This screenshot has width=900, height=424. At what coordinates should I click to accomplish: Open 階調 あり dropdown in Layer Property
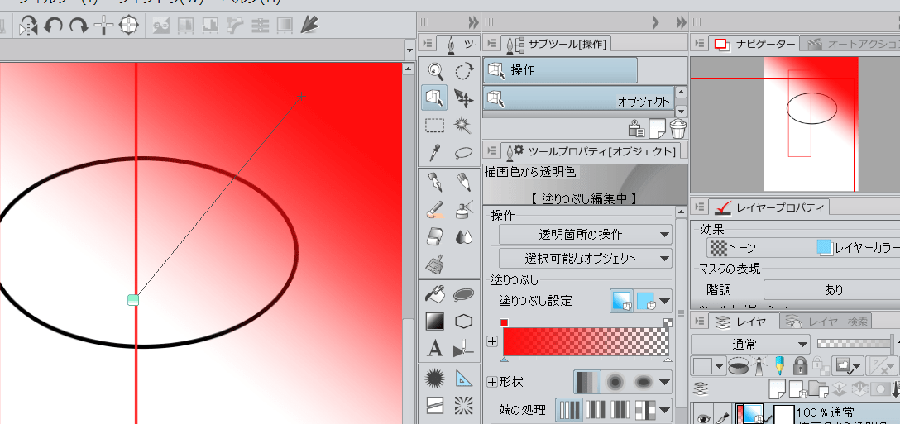click(x=831, y=290)
